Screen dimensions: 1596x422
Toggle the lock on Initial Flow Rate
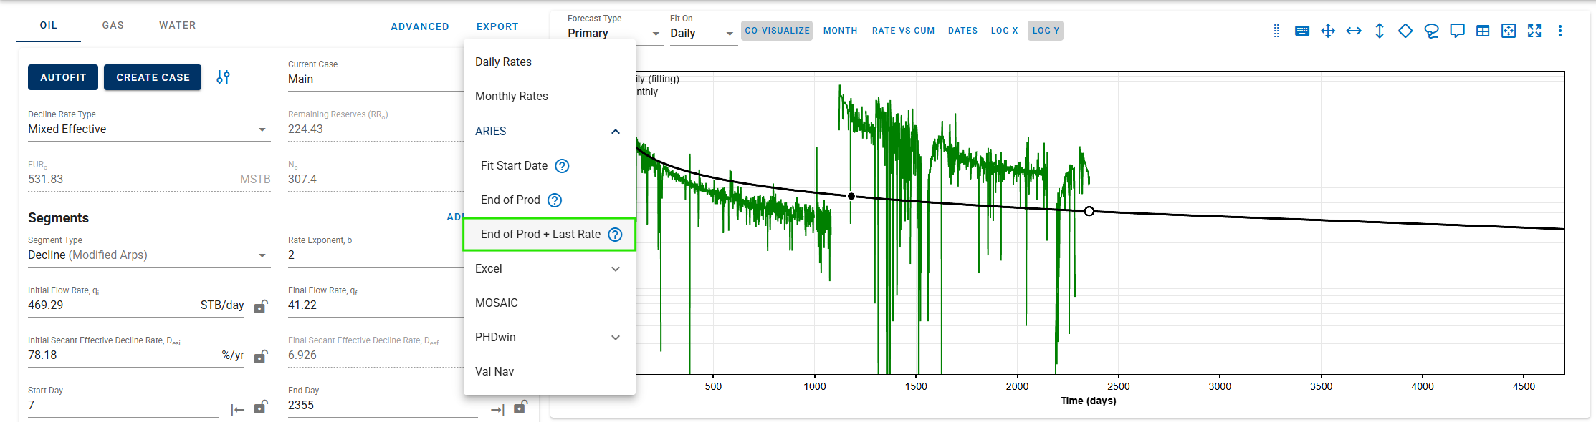pos(261,306)
